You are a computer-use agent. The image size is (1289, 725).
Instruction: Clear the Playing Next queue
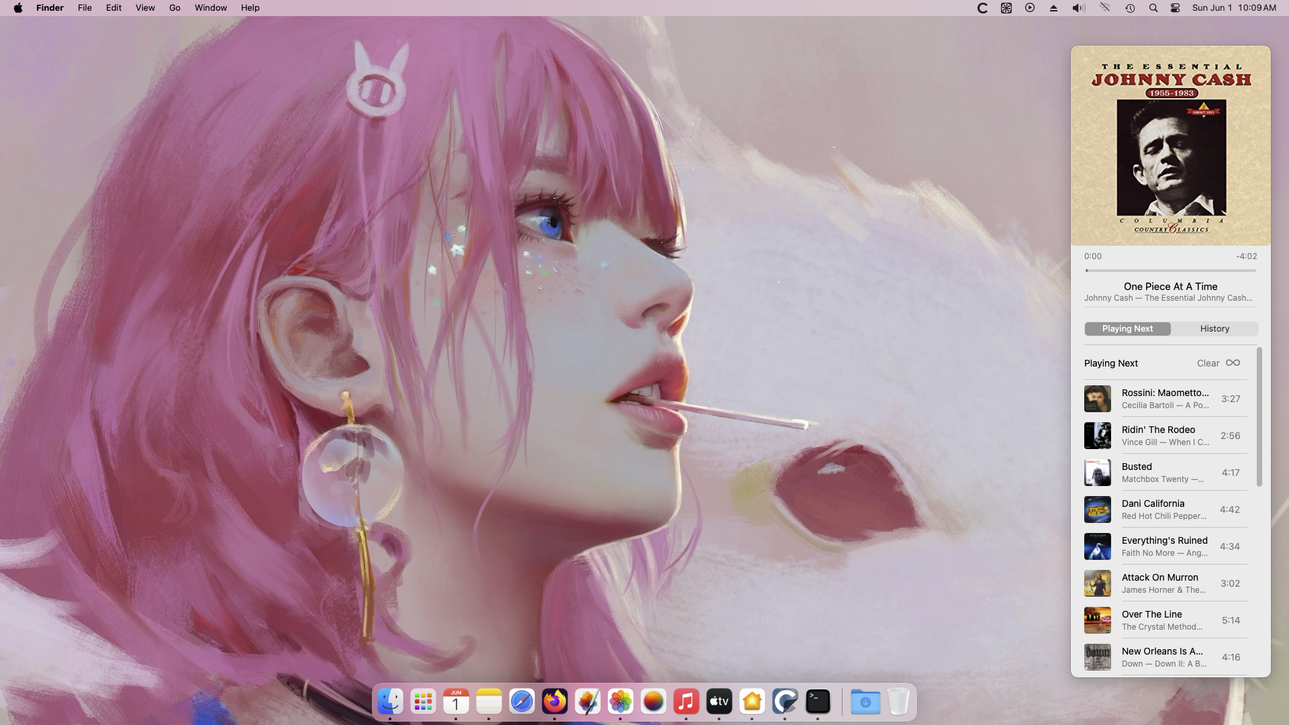(x=1208, y=363)
